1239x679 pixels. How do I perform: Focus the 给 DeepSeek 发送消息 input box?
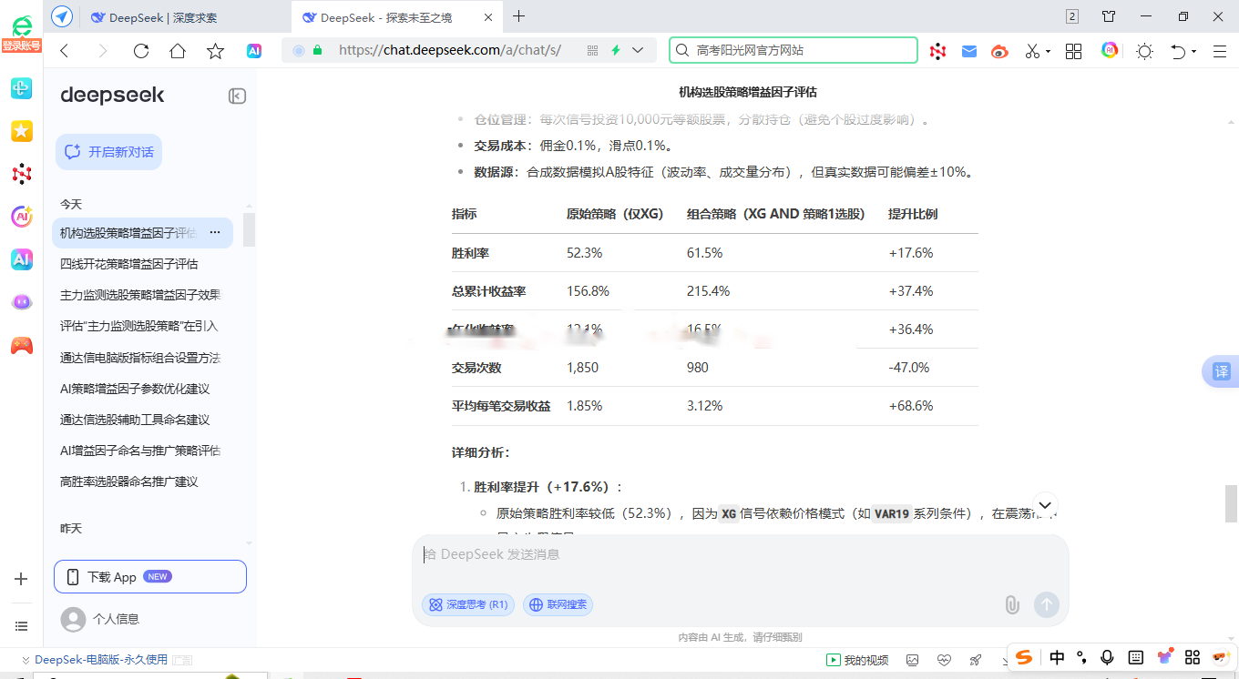pyautogui.click(x=740, y=554)
